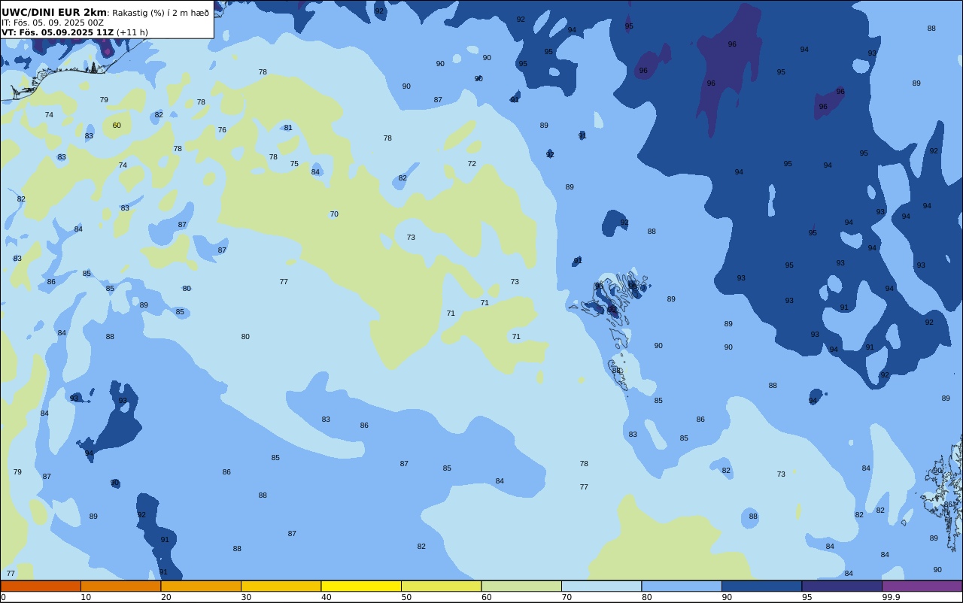Pick the 40–50 bright yellow legend swatch
This screenshot has width=963, height=603.
click(361, 586)
